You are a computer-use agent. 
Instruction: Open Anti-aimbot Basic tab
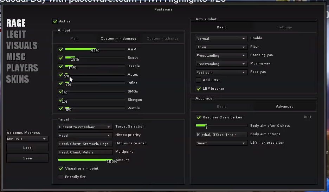(222, 27)
